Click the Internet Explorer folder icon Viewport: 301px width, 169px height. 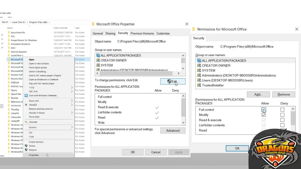pyautogui.click(x=9, y=52)
